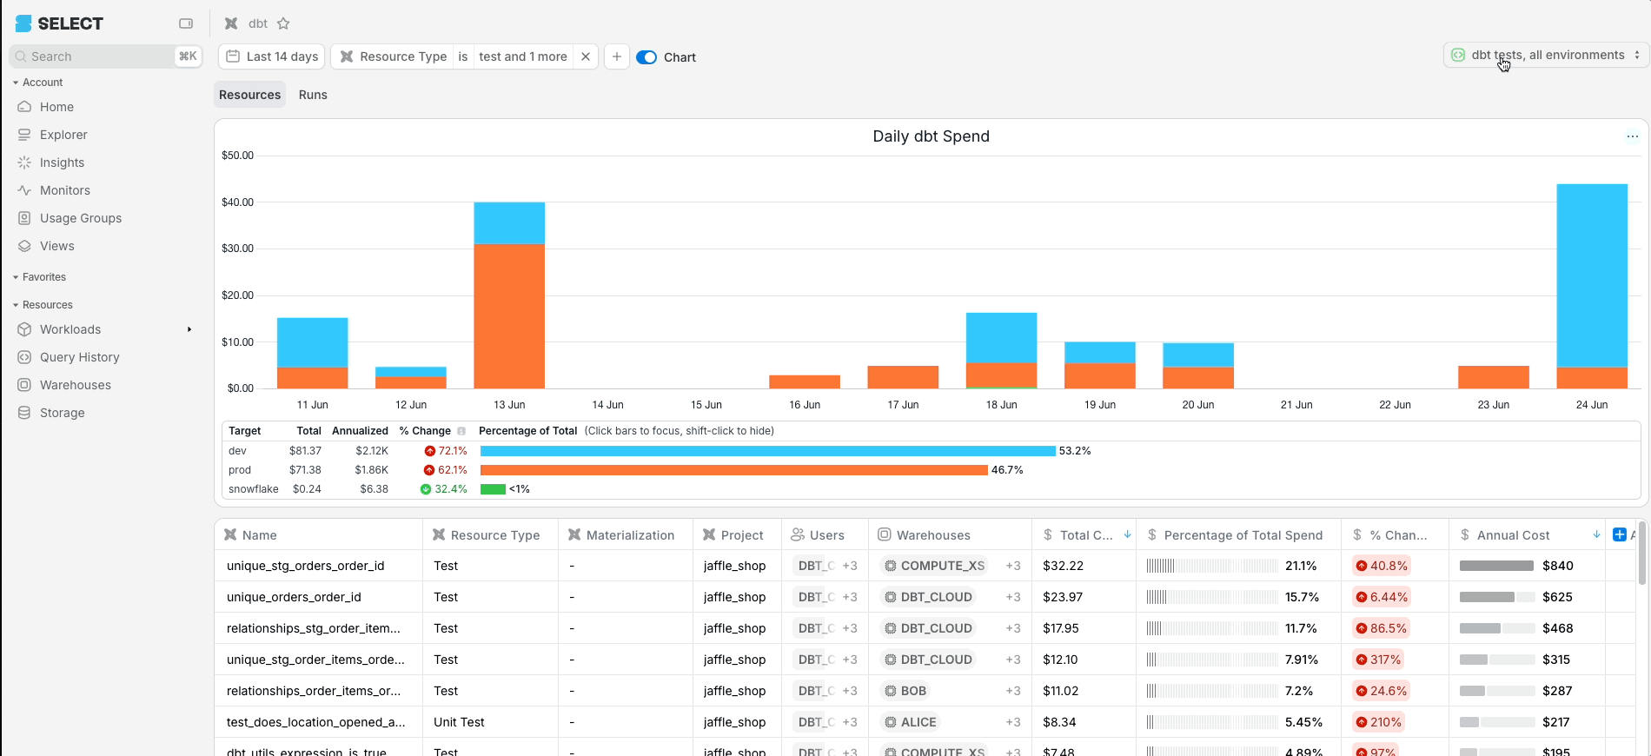Screen dimensions: 1651x756
Task: Click the 24 Jun blue bar segment
Action: (1592, 275)
